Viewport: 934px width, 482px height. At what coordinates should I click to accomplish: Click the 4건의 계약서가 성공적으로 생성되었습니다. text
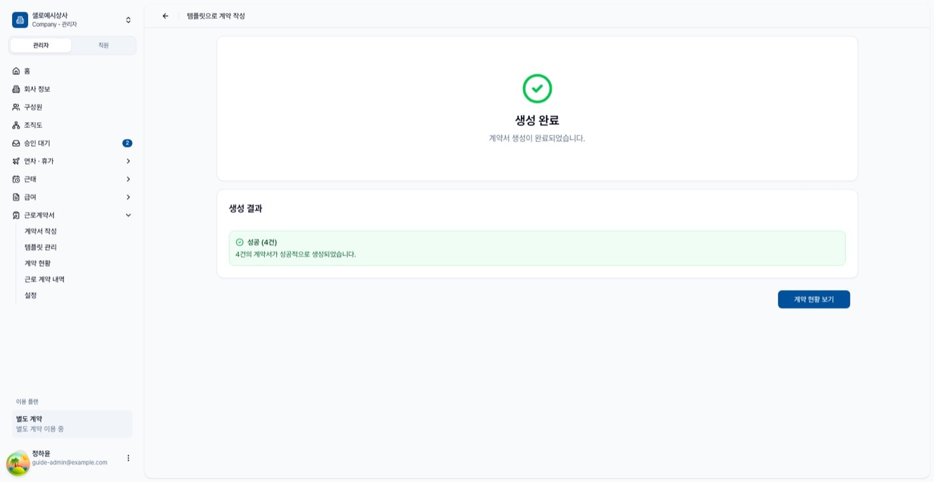pos(296,254)
